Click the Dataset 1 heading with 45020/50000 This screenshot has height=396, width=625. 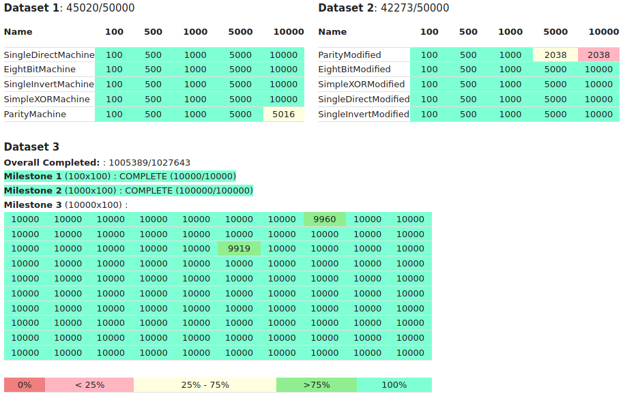70,8
